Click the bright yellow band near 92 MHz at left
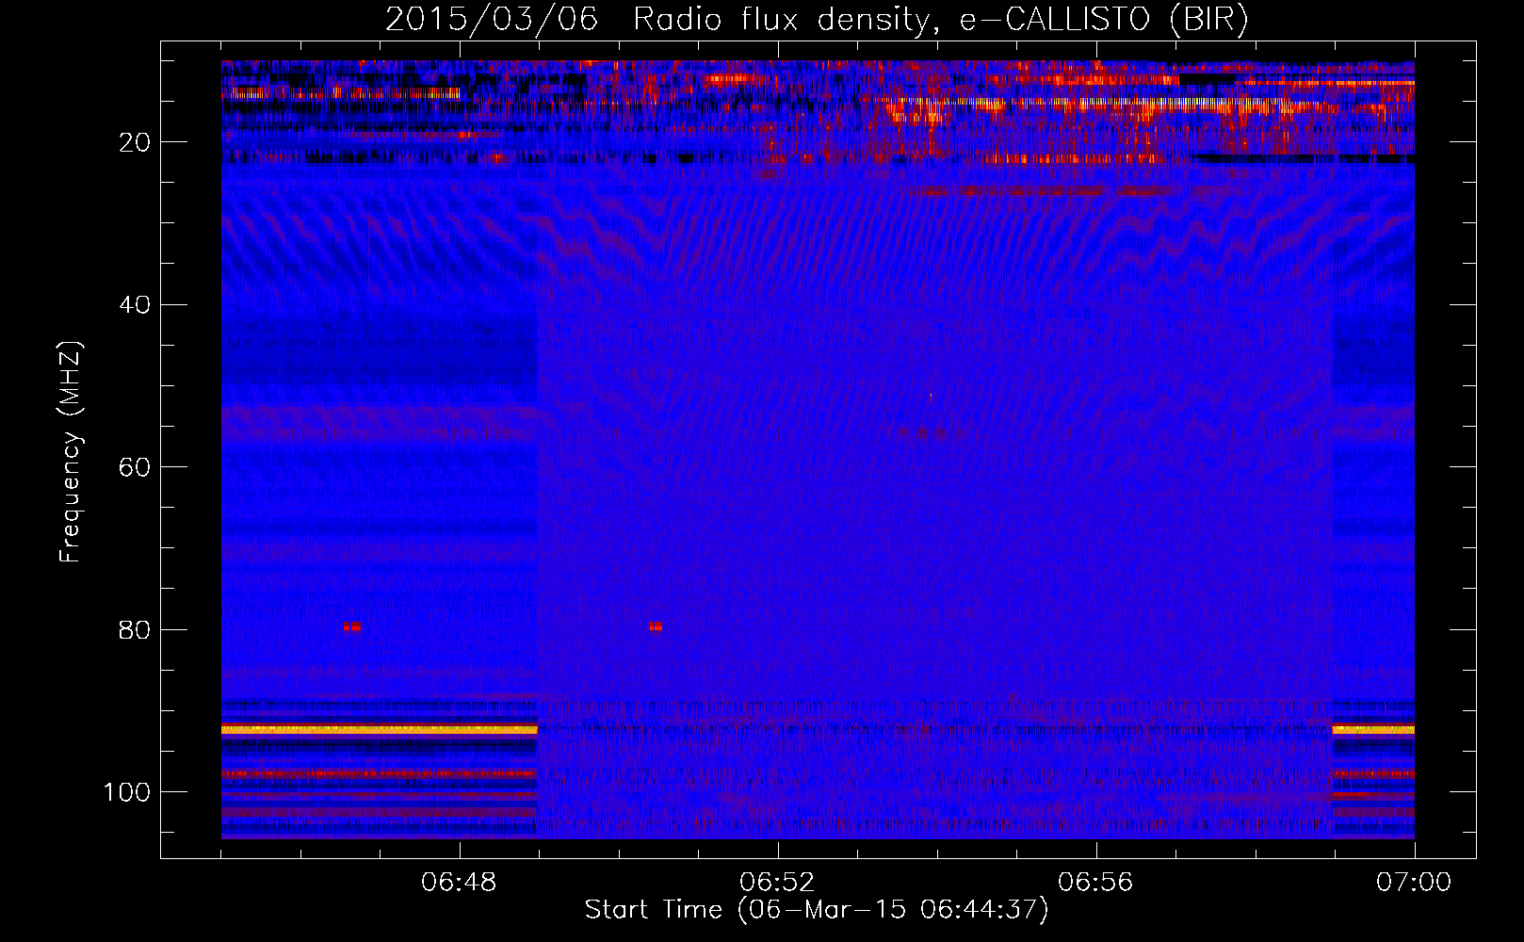 379,729
